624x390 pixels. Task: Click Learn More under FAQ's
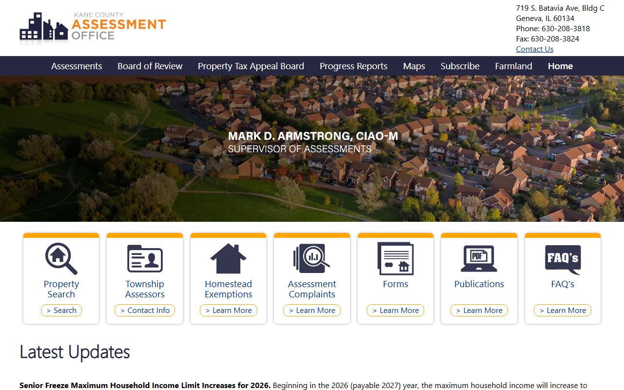(563, 311)
